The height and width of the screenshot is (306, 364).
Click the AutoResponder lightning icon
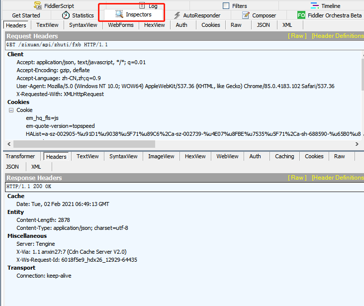(x=177, y=15)
